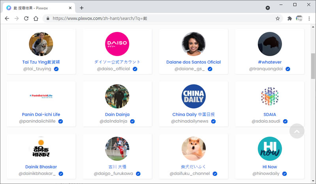Click Panin Dai-ichi Life name link

coord(41,115)
